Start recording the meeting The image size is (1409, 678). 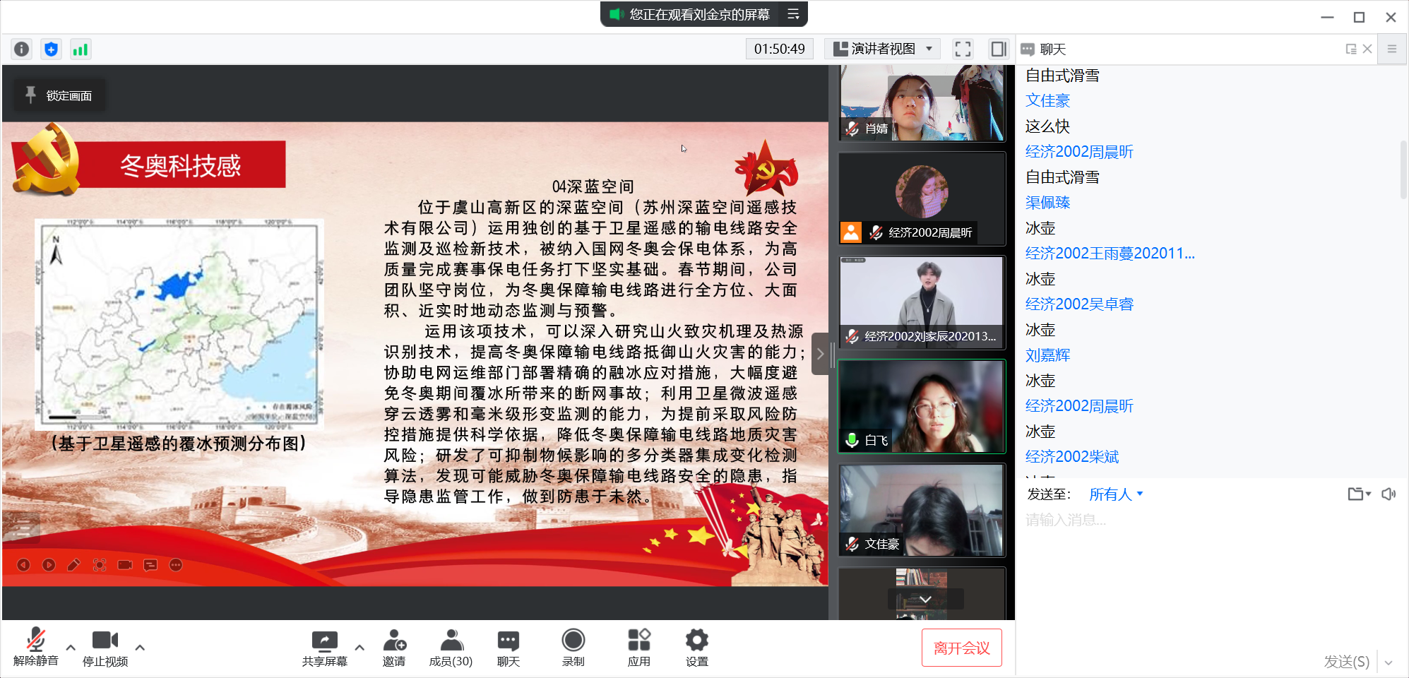pyautogui.click(x=573, y=648)
